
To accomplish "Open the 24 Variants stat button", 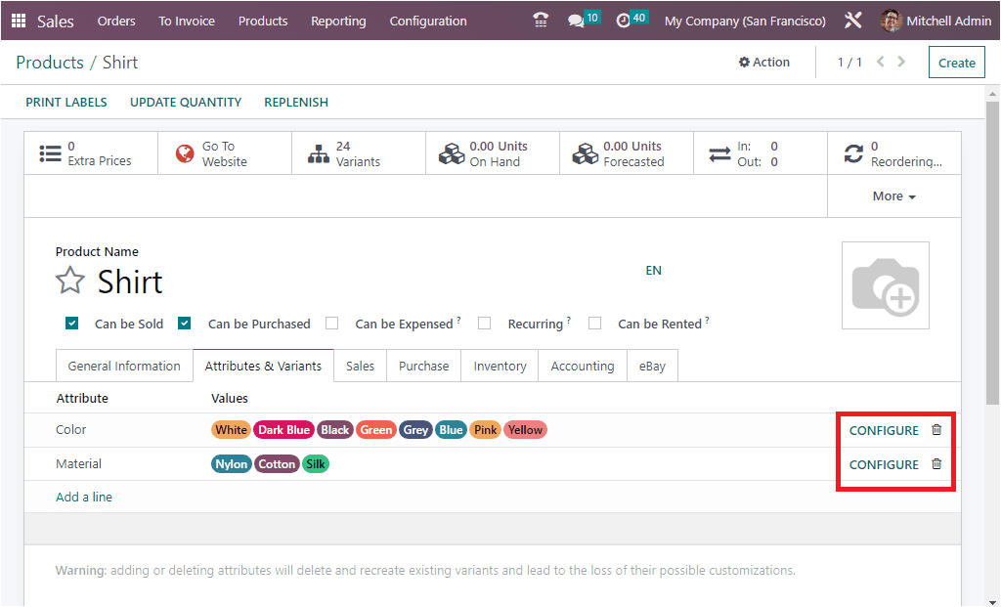I will click(x=359, y=153).
